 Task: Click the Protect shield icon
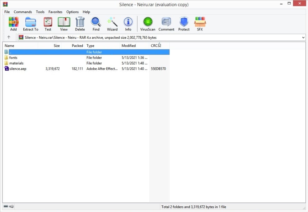click(184, 22)
